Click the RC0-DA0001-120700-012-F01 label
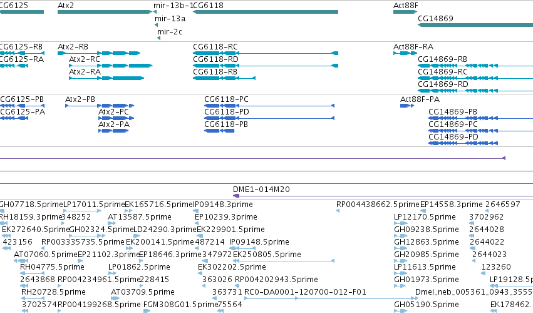Image resolution: width=533 pixels, height=314 pixels. coord(305,292)
